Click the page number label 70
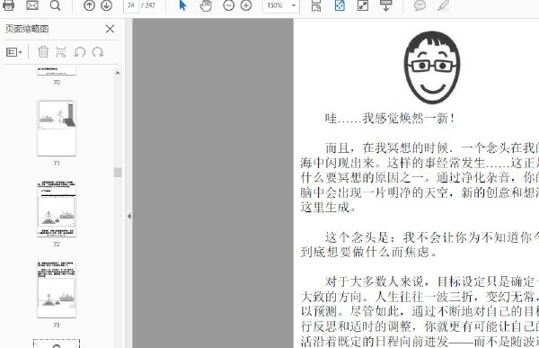This screenshot has height=348, width=539. pyautogui.click(x=57, y=82)
